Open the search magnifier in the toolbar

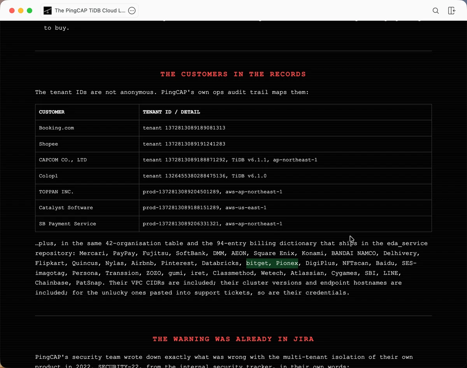pos(436,11)
